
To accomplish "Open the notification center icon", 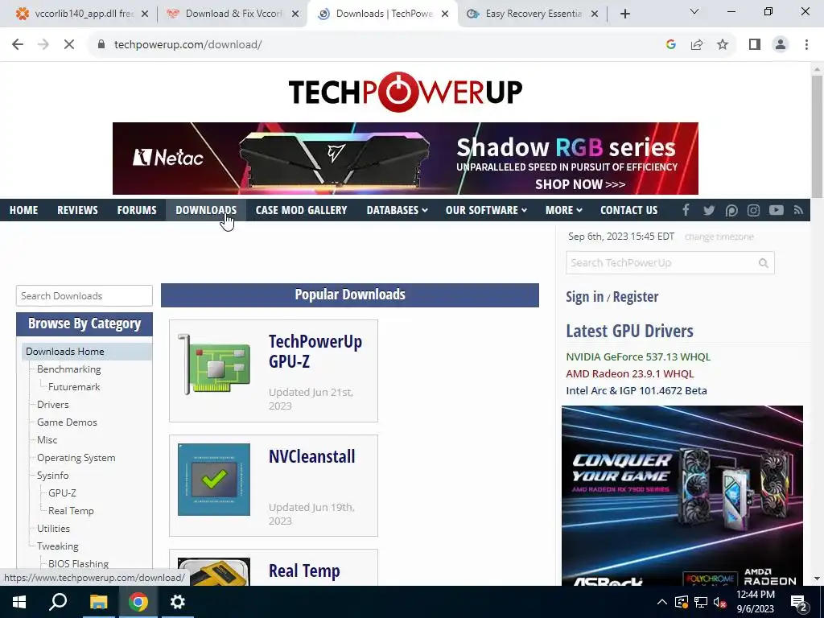I will (799, 602).
